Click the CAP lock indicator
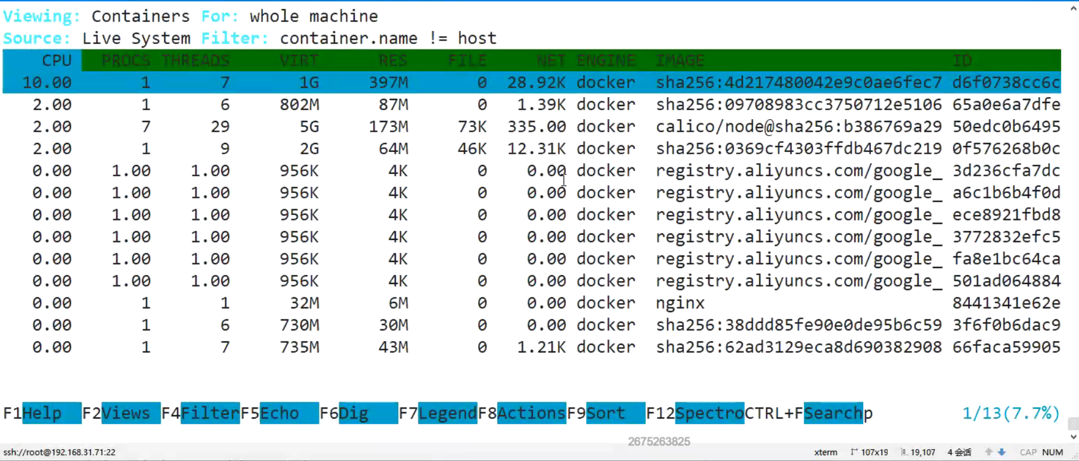 [x=1028, y=452]
